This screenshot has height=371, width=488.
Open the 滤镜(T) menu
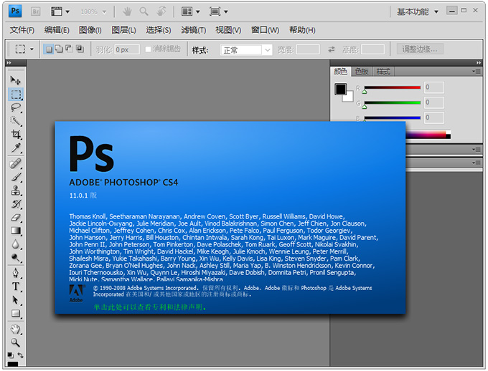coord(193,30)
